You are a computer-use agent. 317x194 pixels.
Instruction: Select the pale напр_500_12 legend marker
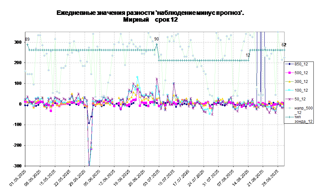[289, 108]
